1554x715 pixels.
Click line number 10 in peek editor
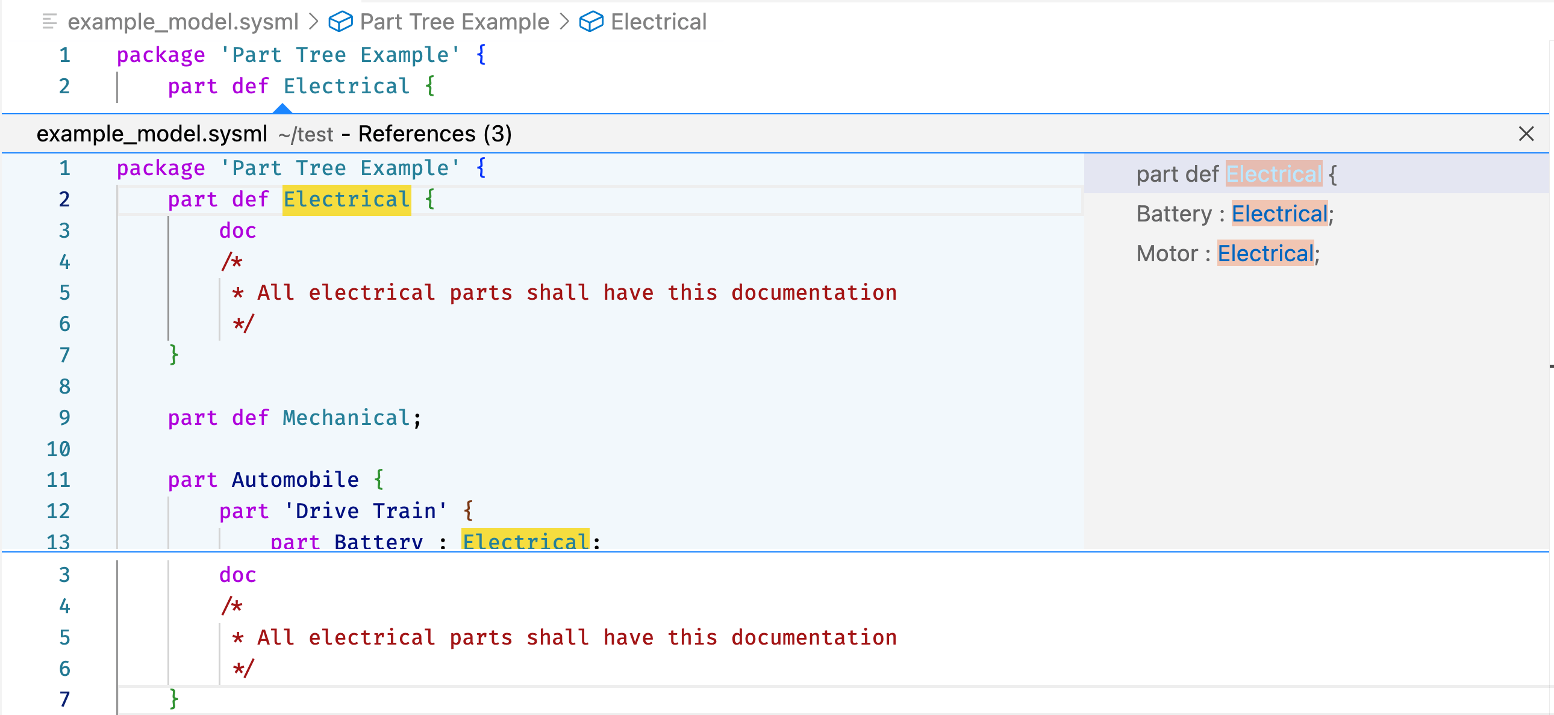click(x=58, y=449)
